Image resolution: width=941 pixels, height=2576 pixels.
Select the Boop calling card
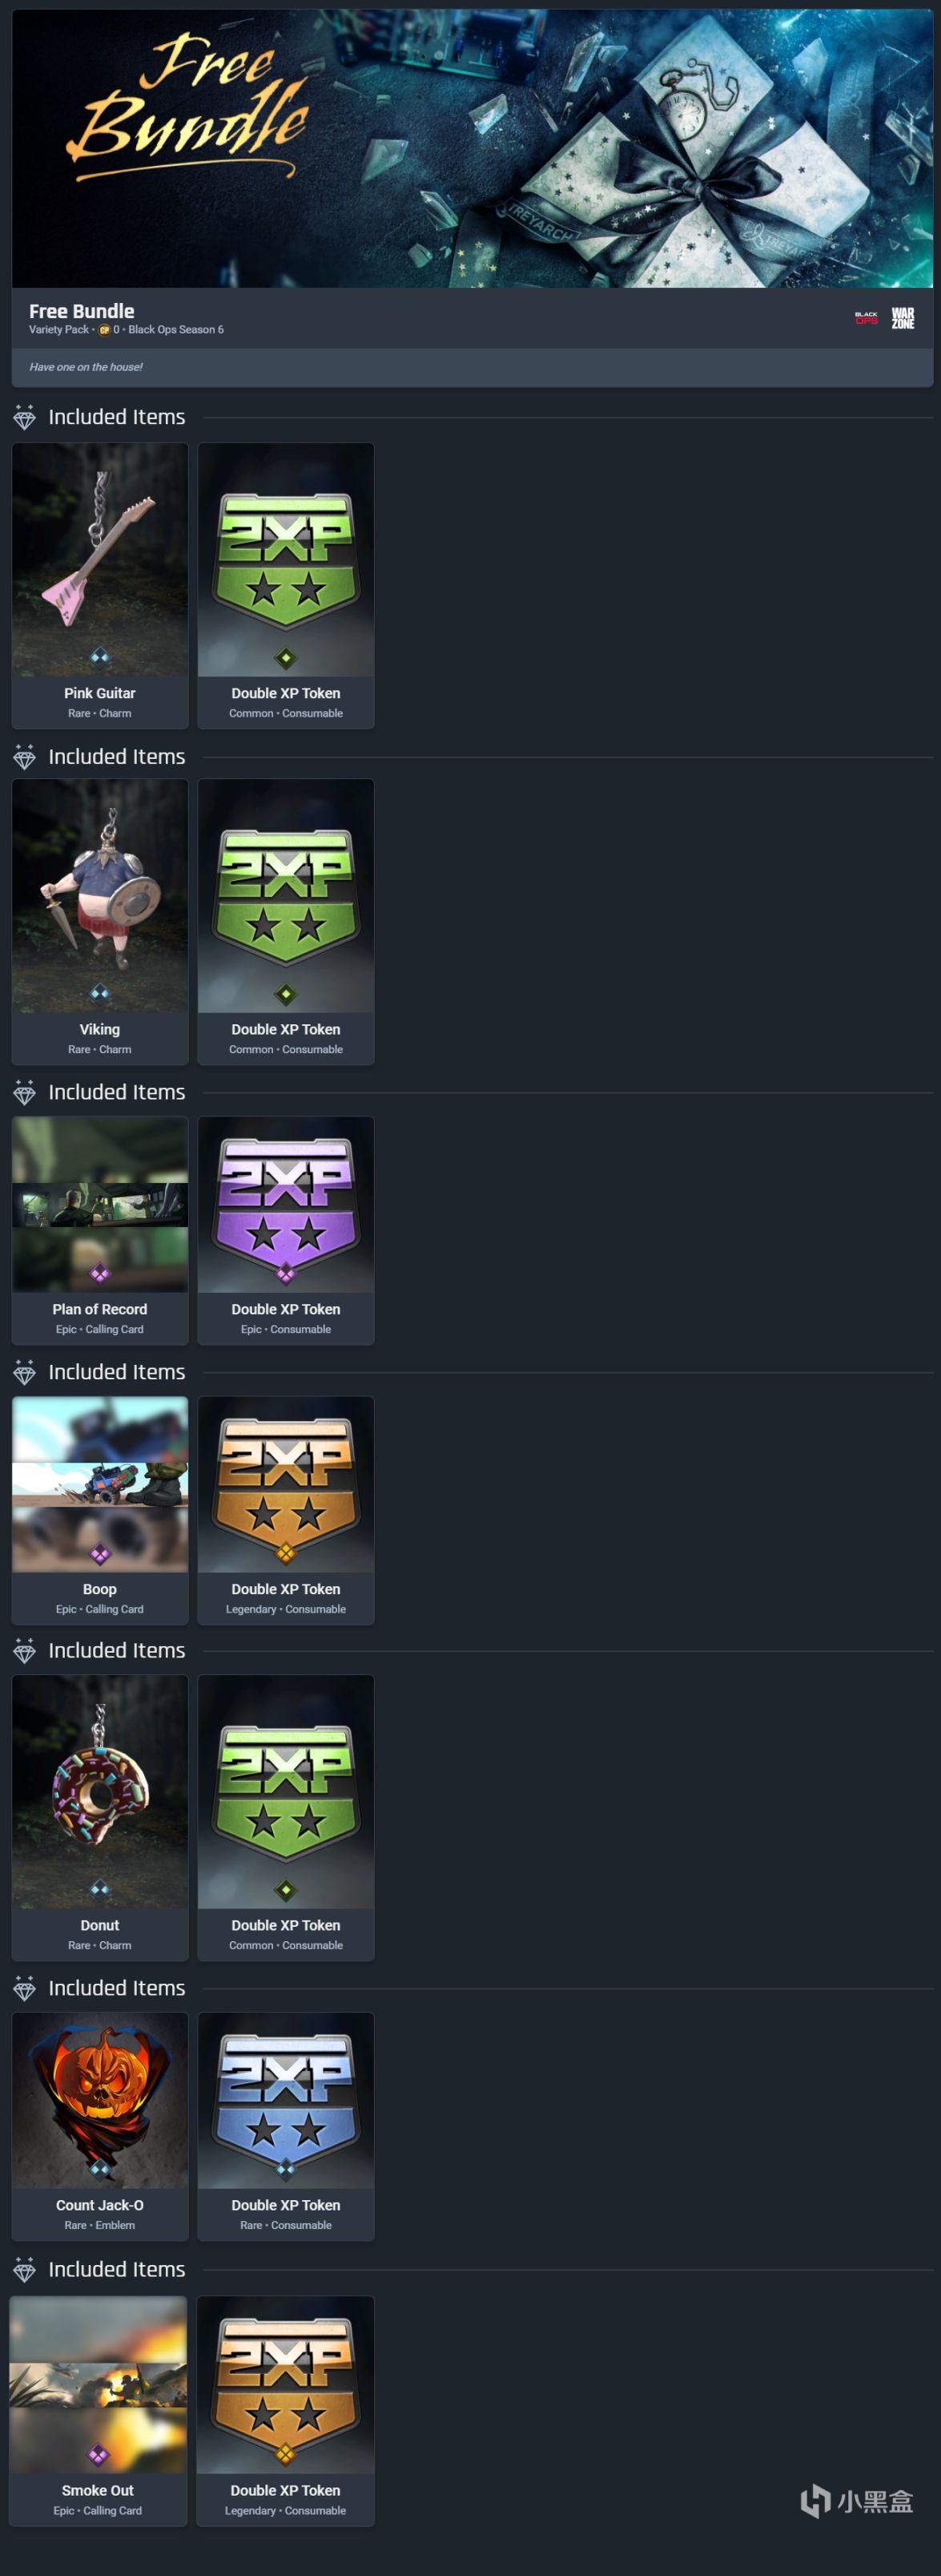[100, 1511]
